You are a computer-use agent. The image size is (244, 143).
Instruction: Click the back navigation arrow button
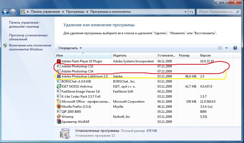pyautogui.click(x=6, y=12)
